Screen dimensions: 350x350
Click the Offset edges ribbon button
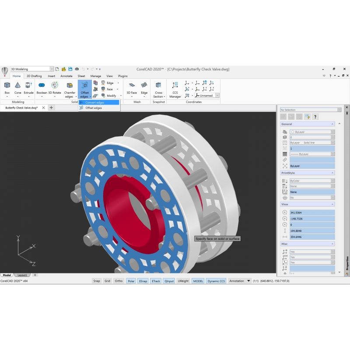pos(84,89)
